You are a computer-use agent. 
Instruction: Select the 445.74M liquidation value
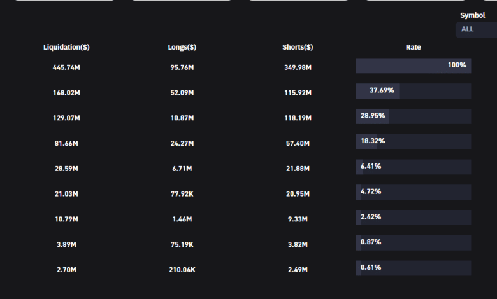coord(66,66)
